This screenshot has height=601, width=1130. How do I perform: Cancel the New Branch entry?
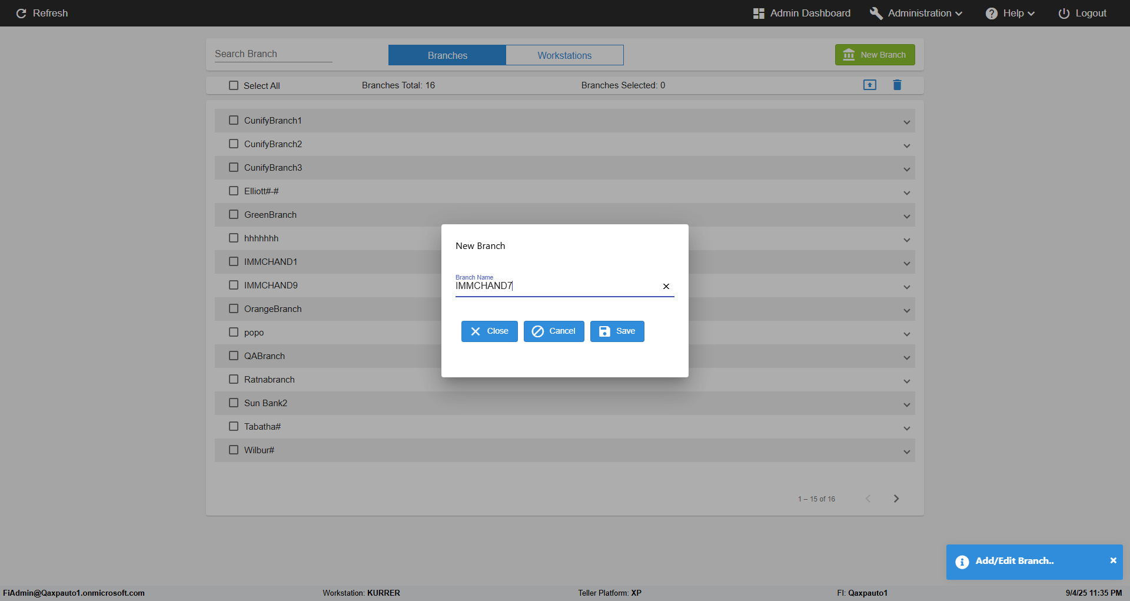point(554,331)
